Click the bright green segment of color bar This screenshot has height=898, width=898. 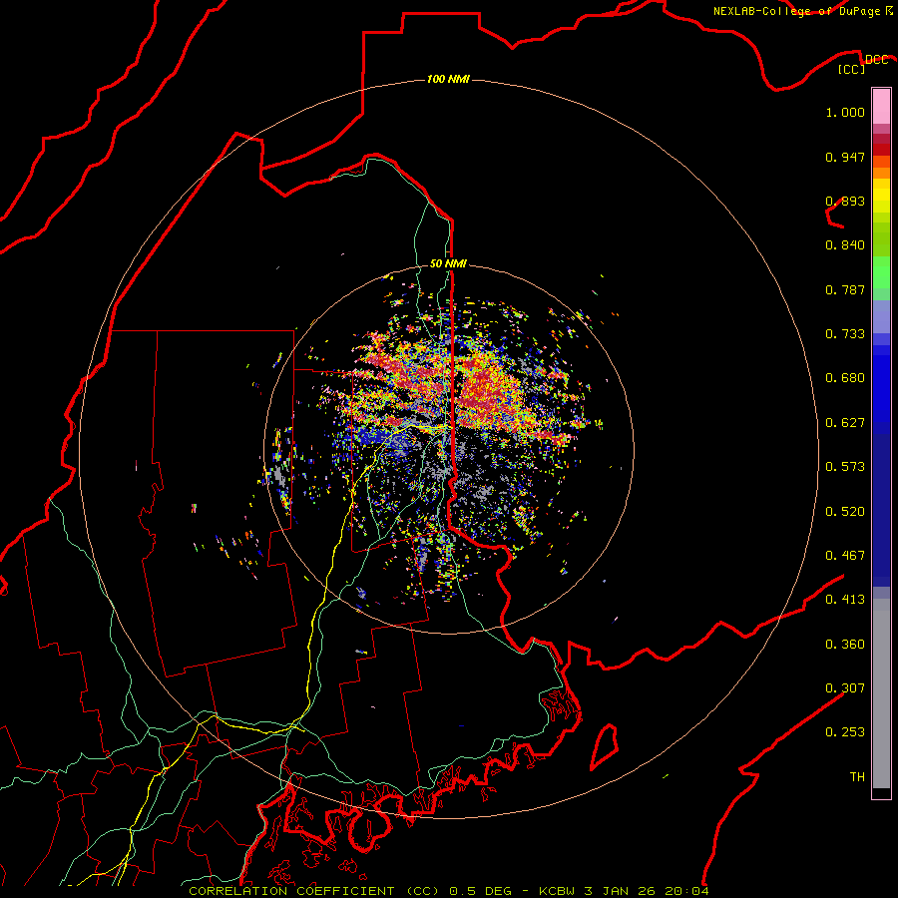pos(881,272)
